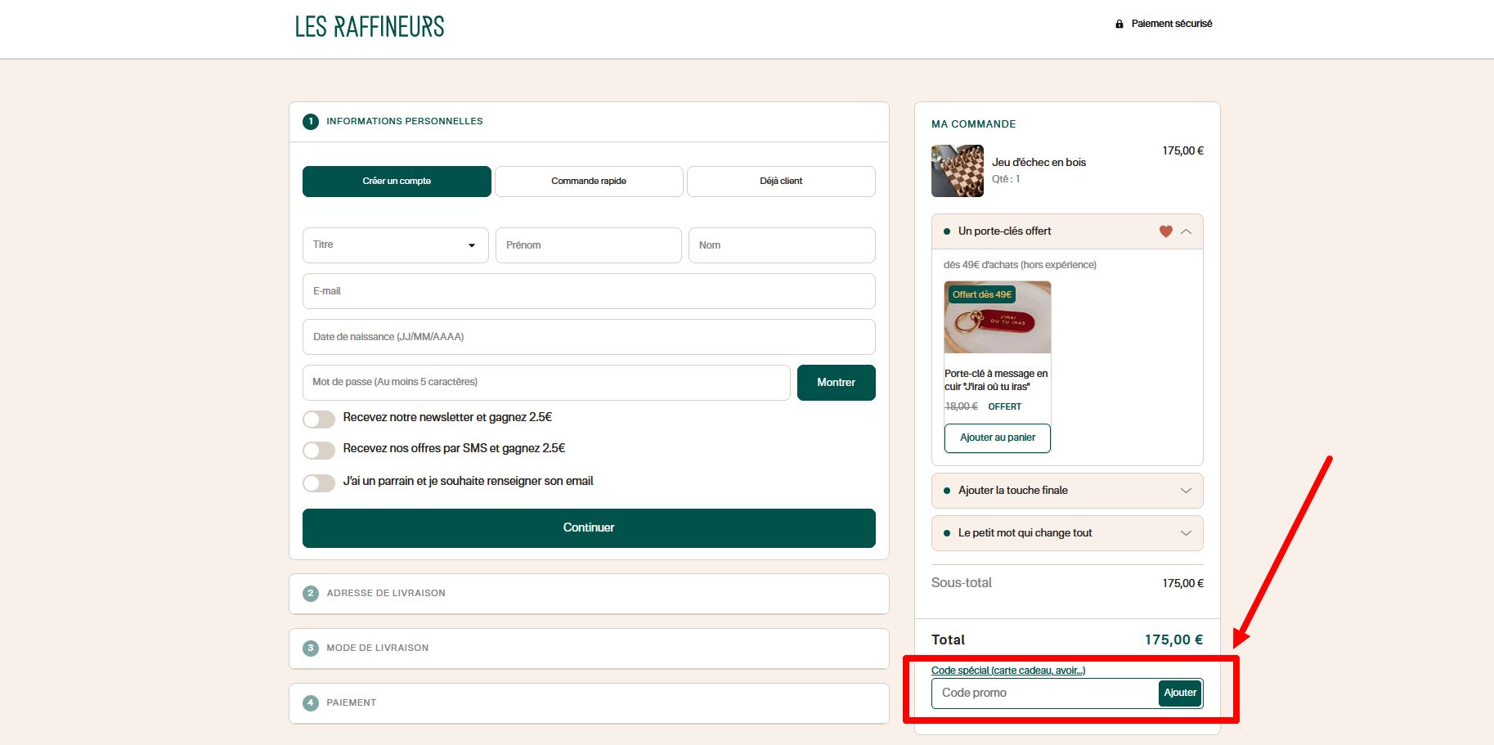Collapse the Un porte-clés offert section

point(1186,231)
